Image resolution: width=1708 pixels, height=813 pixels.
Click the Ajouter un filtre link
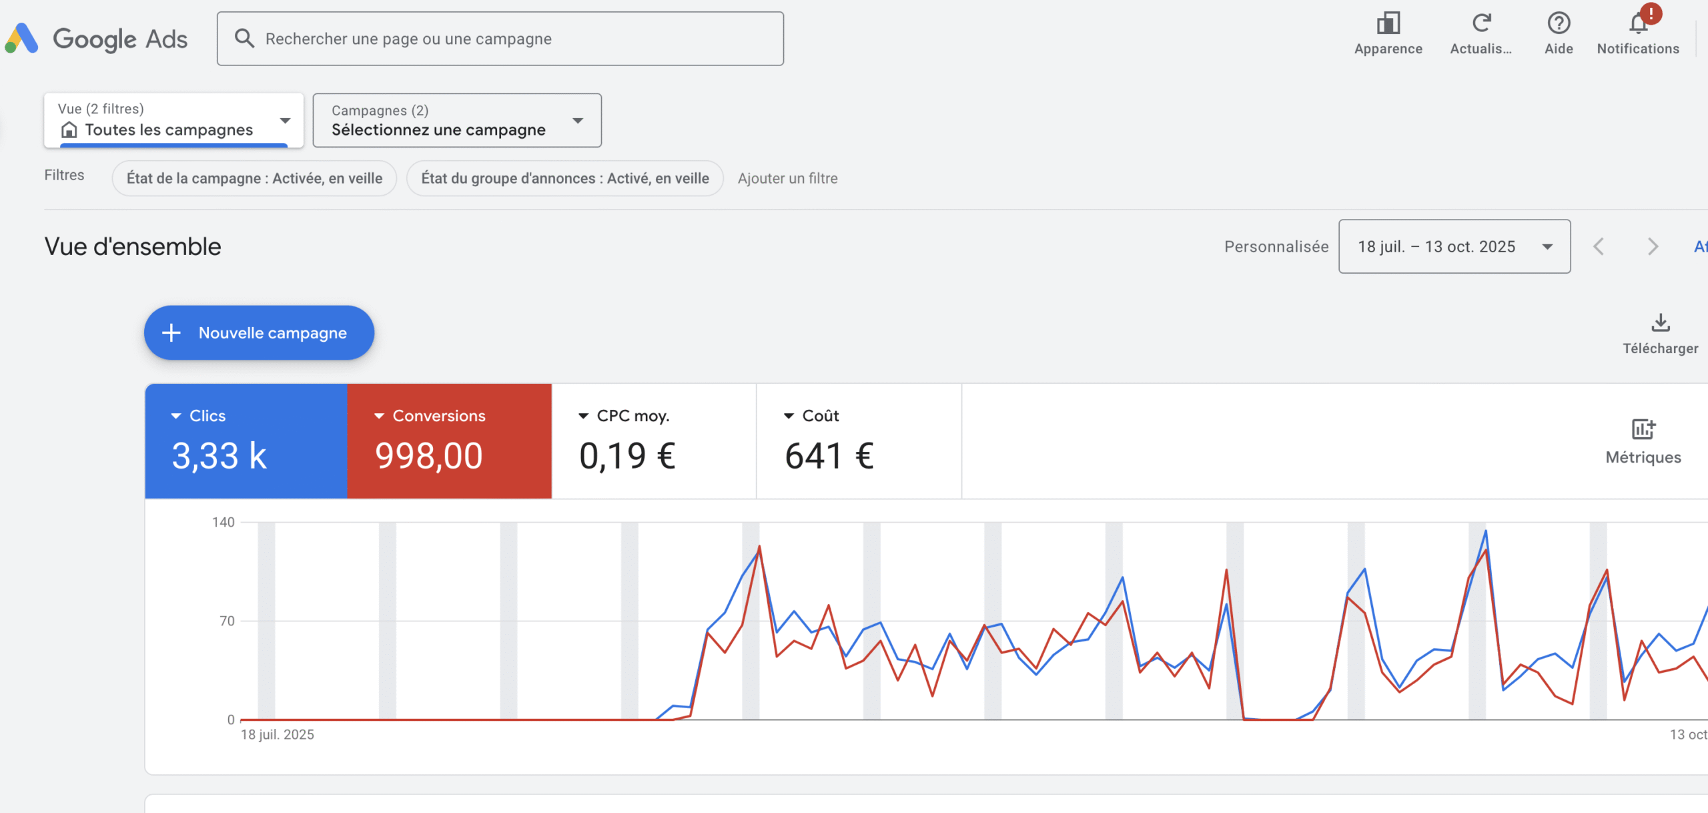pyautogui.click(x=787, y=178)
